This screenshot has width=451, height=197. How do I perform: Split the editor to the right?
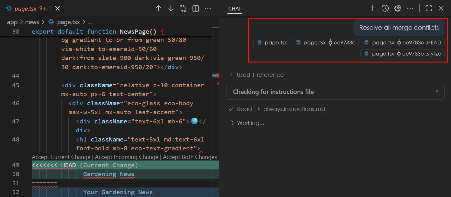point(196,9)
